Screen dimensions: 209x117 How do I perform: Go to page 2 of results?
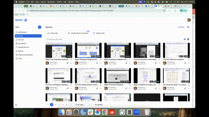[x=55, y=105]
